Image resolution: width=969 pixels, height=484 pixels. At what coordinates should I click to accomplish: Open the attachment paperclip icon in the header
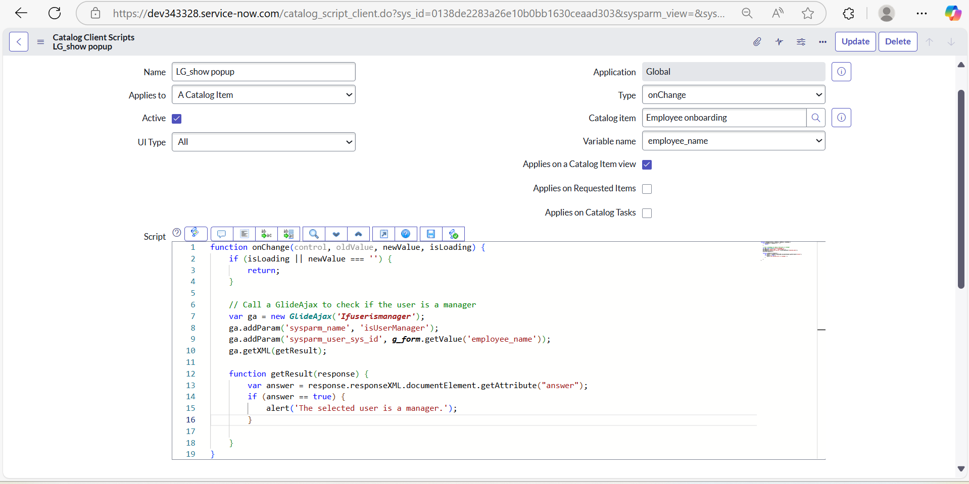(x=757, y=41)
